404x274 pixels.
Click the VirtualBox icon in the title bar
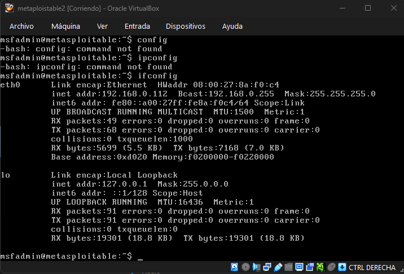pos(10,8)
